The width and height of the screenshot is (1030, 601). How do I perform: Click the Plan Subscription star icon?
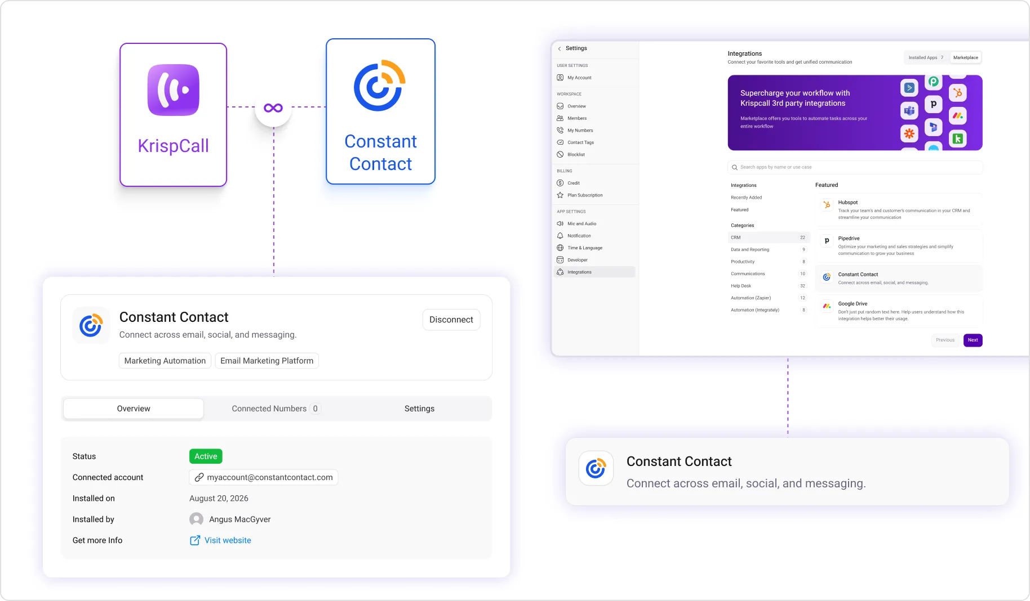coord(560,195)
